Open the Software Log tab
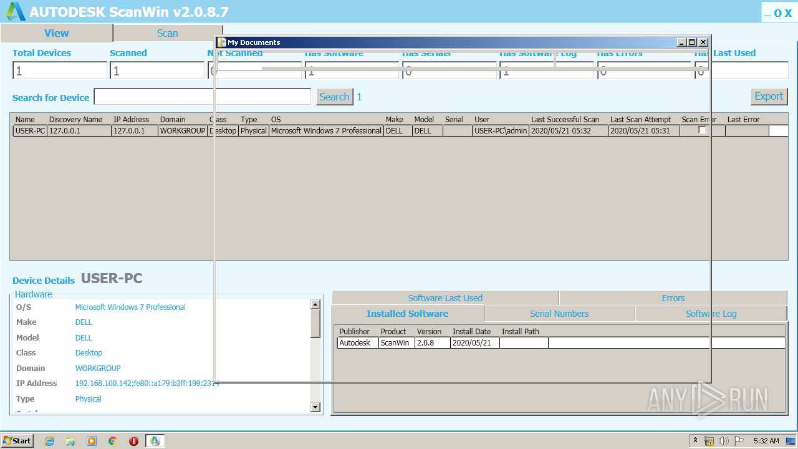Viewport: 798px width, 449px height. (711, 314)
